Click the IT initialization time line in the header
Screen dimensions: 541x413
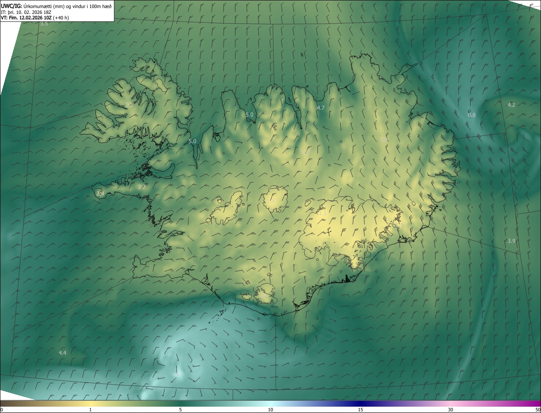pyautogui.click(x=26, y=12)
